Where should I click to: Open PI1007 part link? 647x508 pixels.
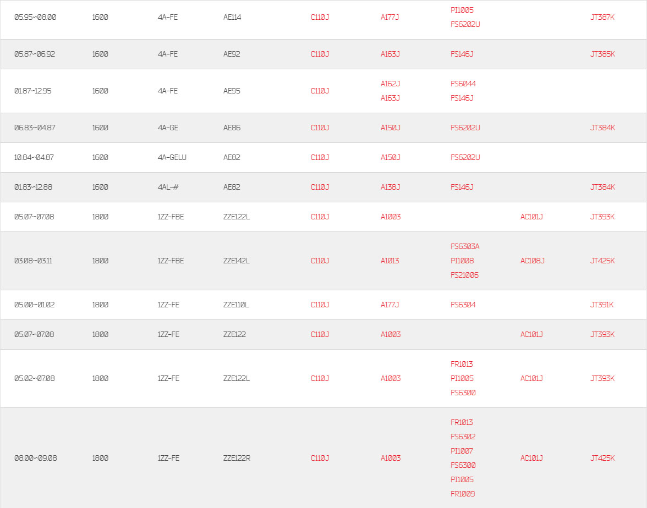point(462,451)
